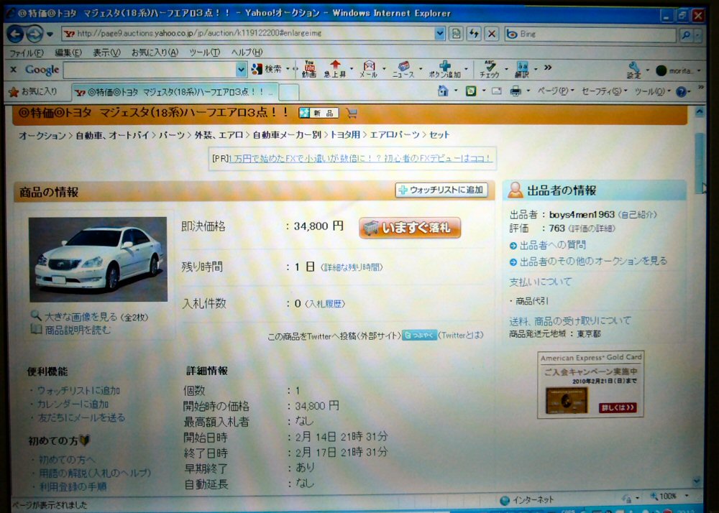
Task: Click the Read Mail envelope icon
Action: (x=497, y=92)
